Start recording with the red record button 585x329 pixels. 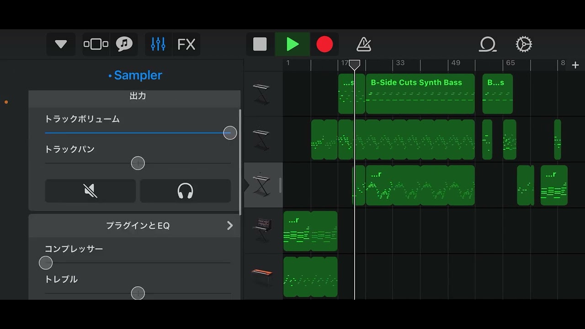coord(324,44)
